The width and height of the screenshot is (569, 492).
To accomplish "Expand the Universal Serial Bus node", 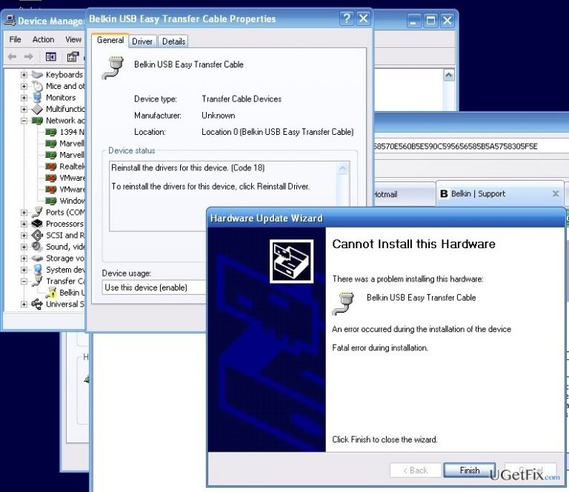I will pyautogui.click(x=24, y=304).
